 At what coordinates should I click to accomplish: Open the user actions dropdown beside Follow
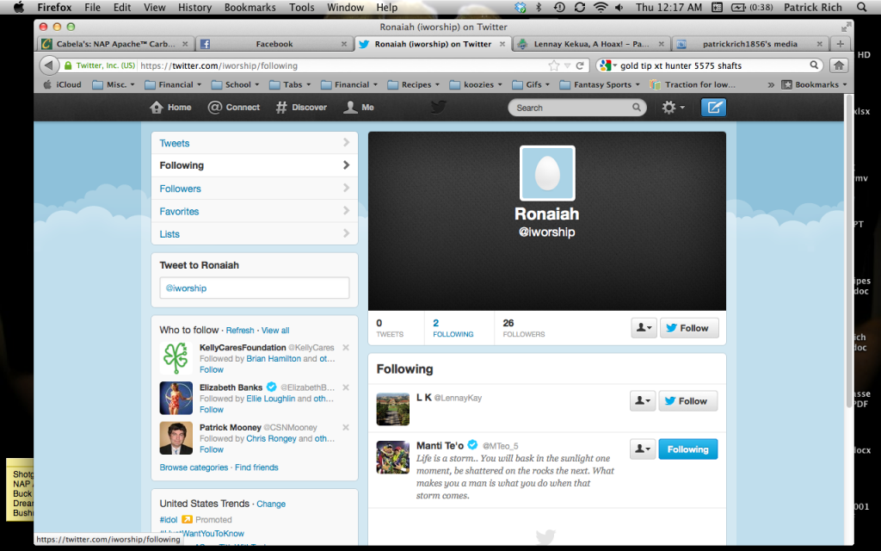click(x=643, y=400)
